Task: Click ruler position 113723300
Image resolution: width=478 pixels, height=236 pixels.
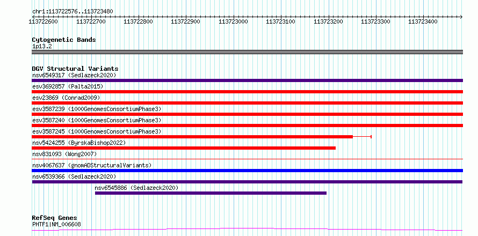Action: [x=375, y=21]
